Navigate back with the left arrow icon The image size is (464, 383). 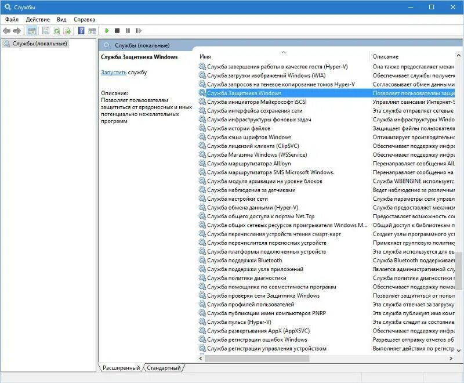pyautogui.click(x=5, y=30)
